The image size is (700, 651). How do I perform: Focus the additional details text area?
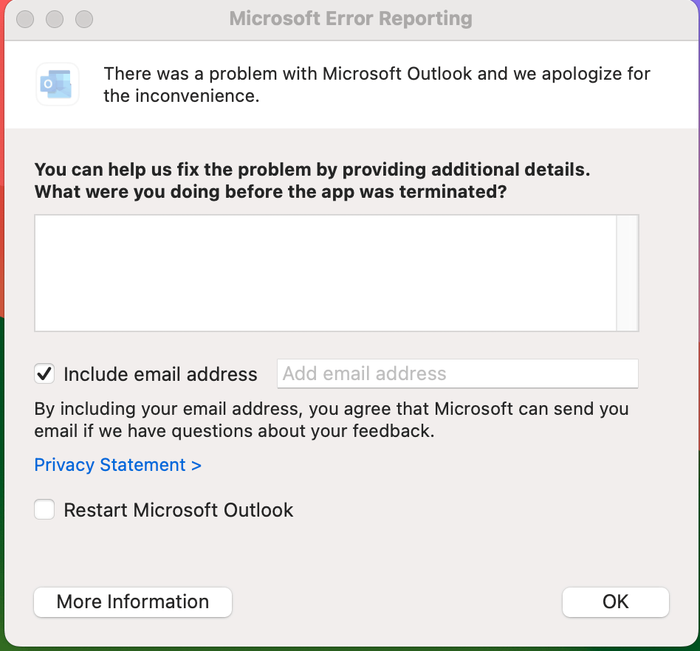pos(326,273)
